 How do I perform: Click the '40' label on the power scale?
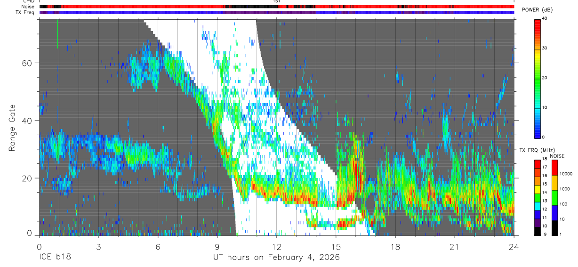545,18
